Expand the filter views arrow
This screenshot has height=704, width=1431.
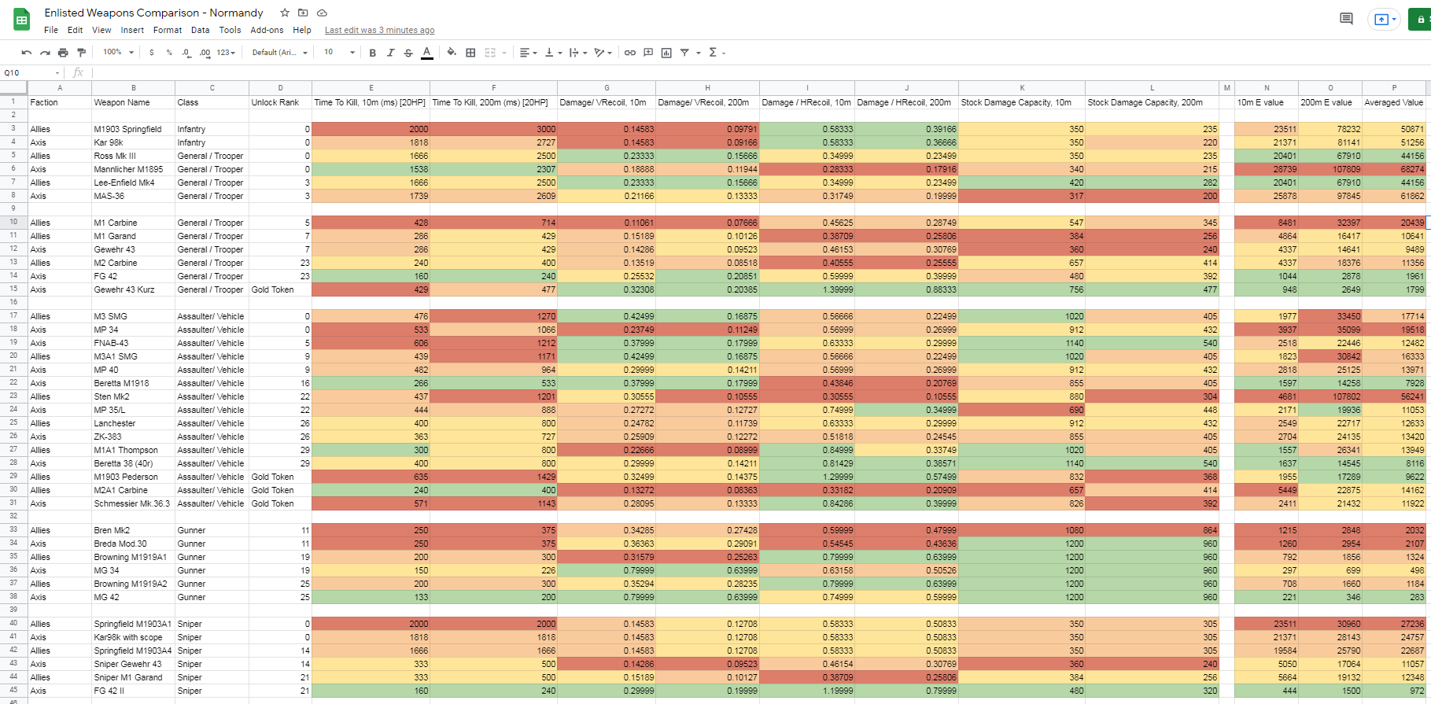coord(698,53)
